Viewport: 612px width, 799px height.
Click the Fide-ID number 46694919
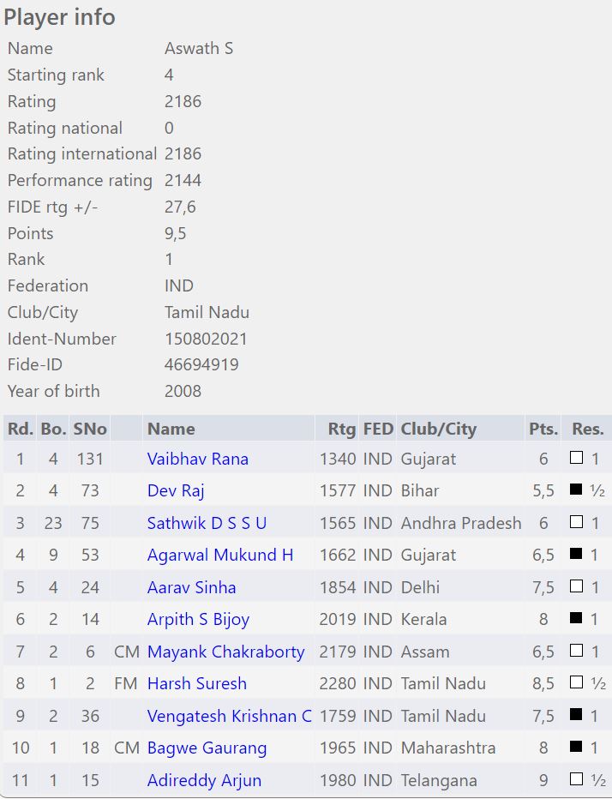click(x=201, y=364)
